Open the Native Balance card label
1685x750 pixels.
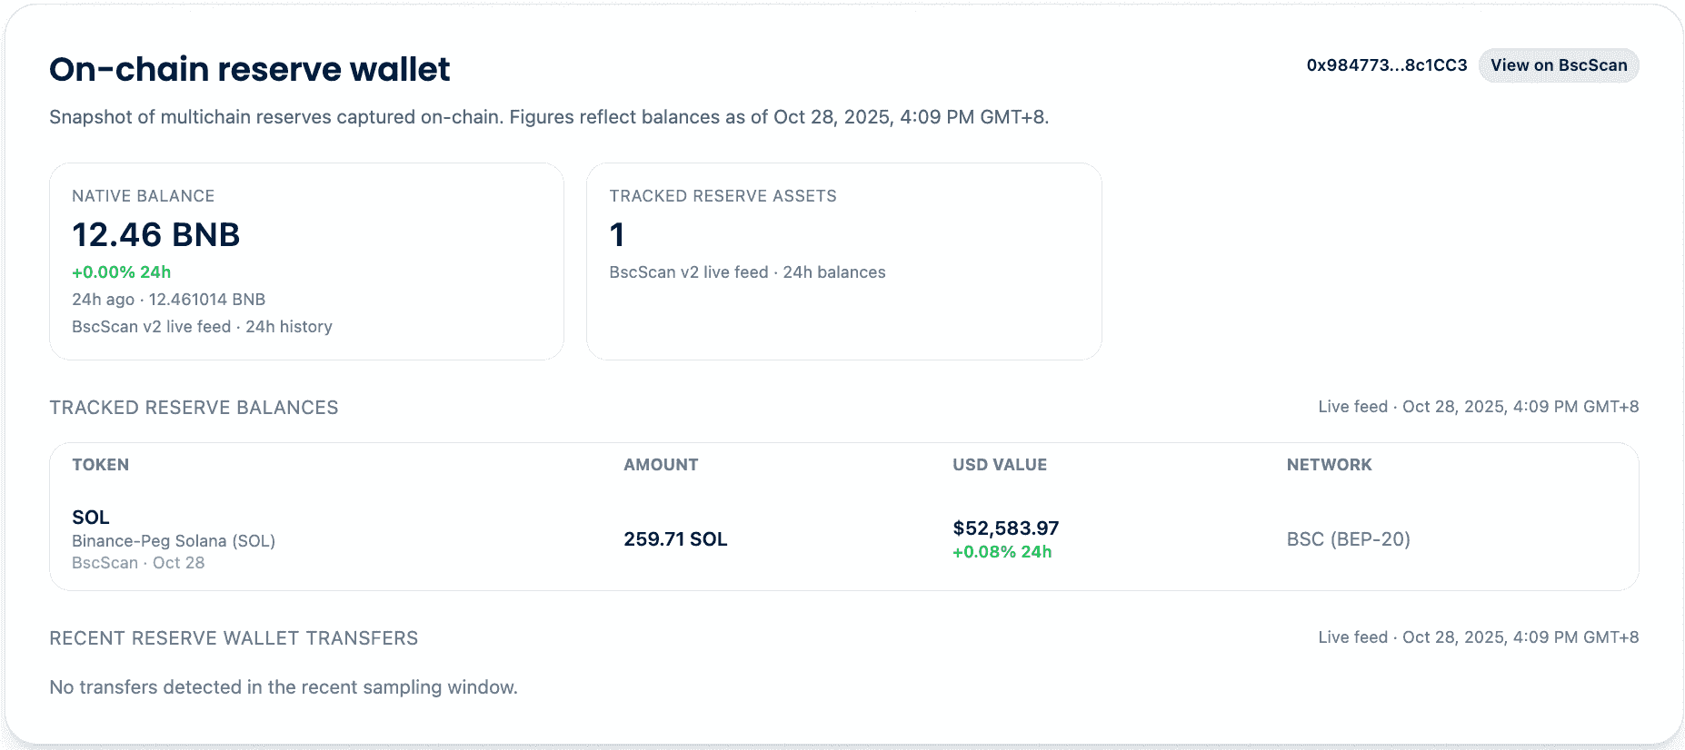pos(143,196)
